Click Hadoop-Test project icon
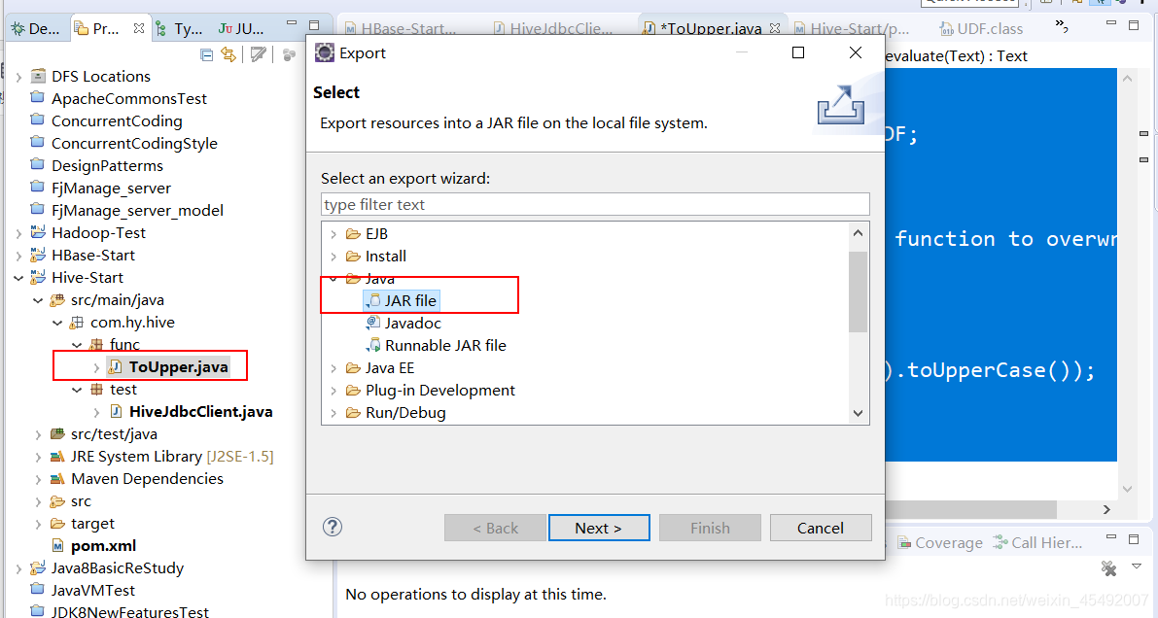 [38, 232]
